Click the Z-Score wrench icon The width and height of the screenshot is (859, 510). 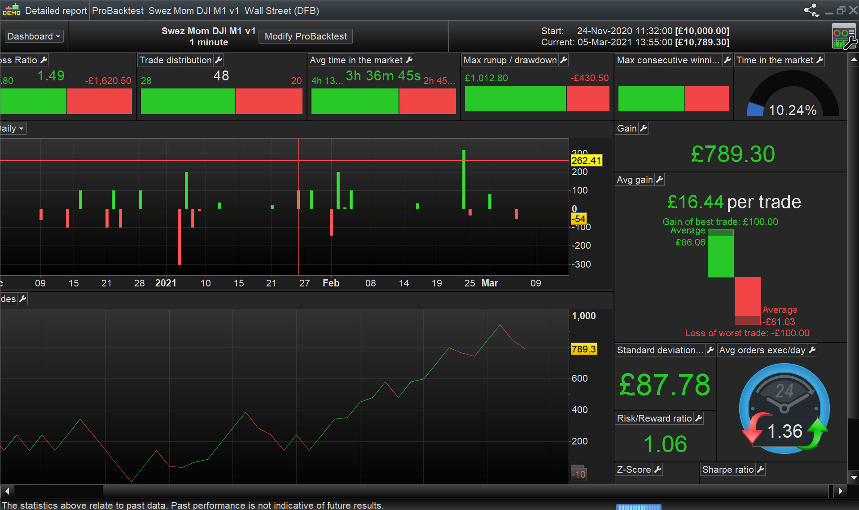coord(658,470)
